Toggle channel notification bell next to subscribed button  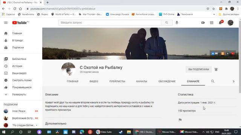pyautogui.click(x=216, y=69)
